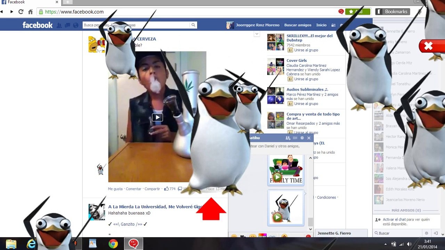Open the privacy shortcuts lock icon
The width and height of the screenshot is (445, 250).
click(x=333, y=25)
